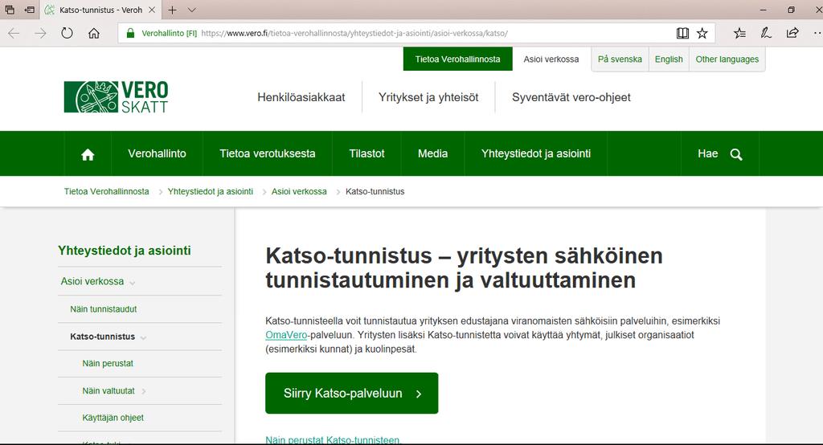
Task: Close the Katso-tunnistus tab
Action: 152,10
